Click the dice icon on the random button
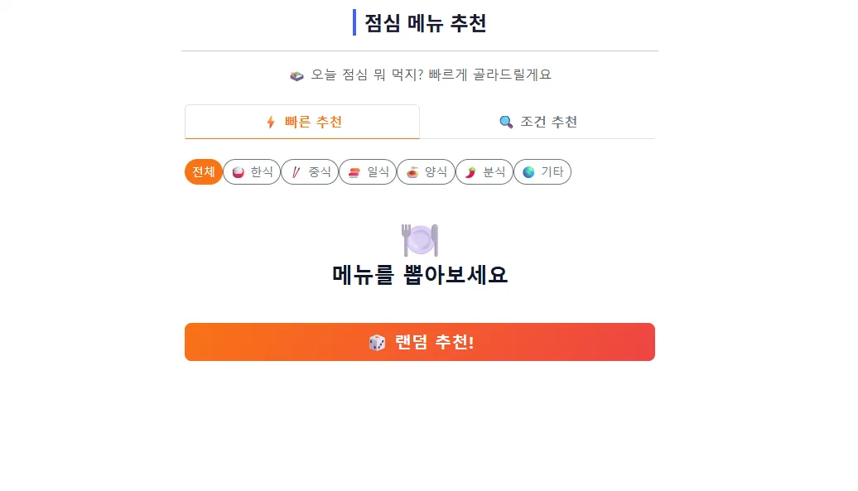 point(377,343)
